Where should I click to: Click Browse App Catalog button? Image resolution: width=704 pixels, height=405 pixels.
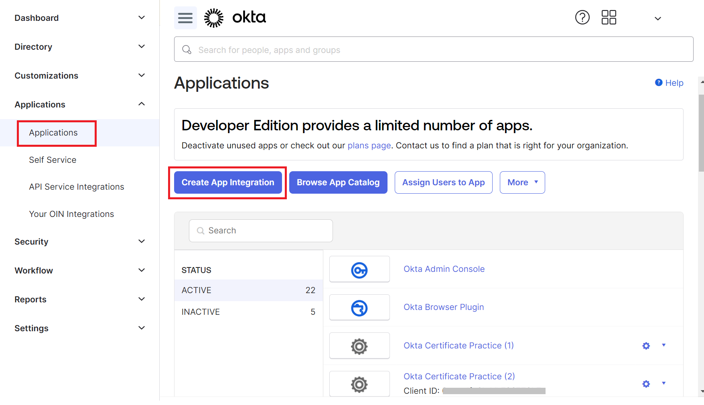(x=338, y=182)
